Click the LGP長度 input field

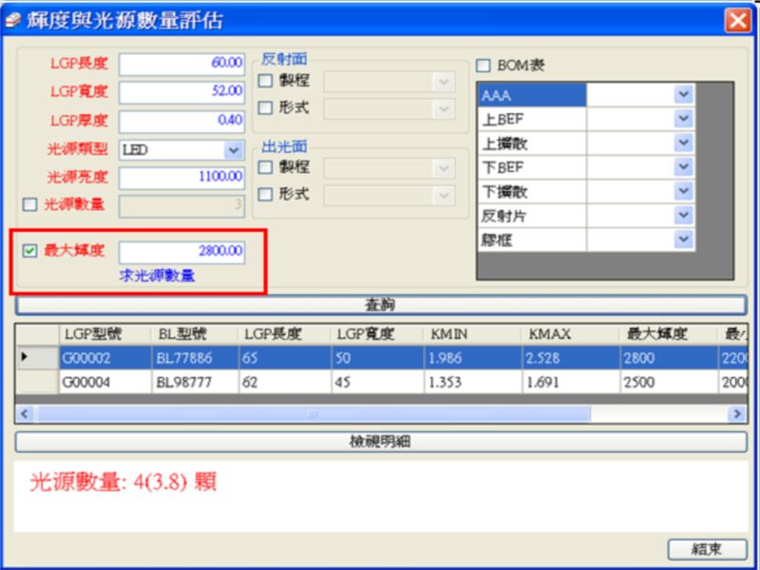(x=181, y=64)
